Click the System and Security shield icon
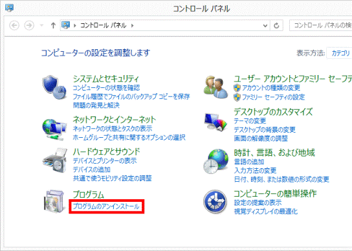 [x=54, y=87]
